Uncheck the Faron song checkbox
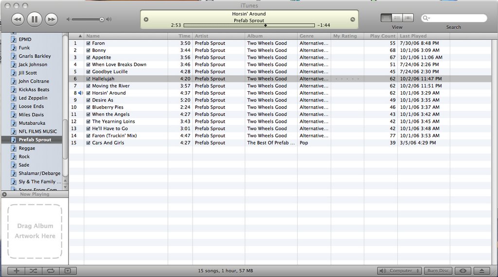This screenshot has height=277, width=498. click(89, 43)
